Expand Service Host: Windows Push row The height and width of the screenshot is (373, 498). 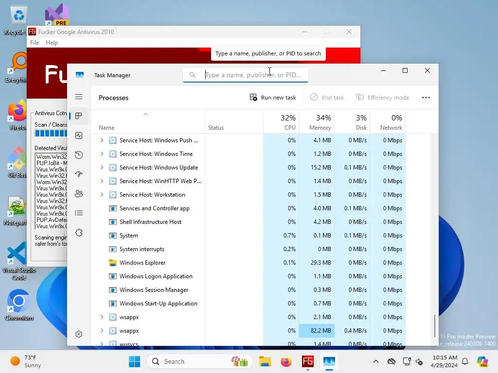click(102, 140)
